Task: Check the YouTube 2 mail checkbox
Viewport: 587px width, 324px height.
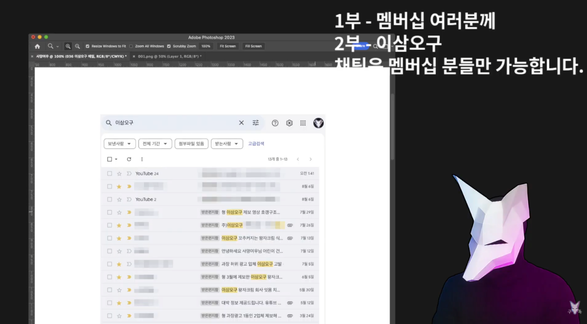Action: point(110,200)
